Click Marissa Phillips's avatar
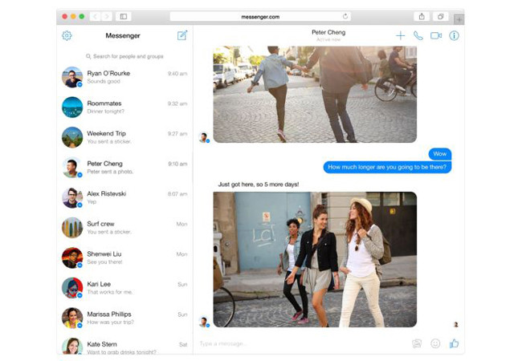 tap(72, 318)
